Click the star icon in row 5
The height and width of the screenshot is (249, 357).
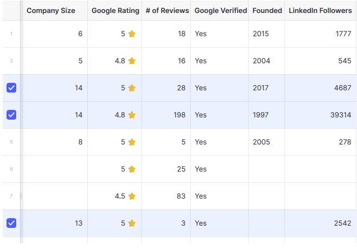(132, 142)
